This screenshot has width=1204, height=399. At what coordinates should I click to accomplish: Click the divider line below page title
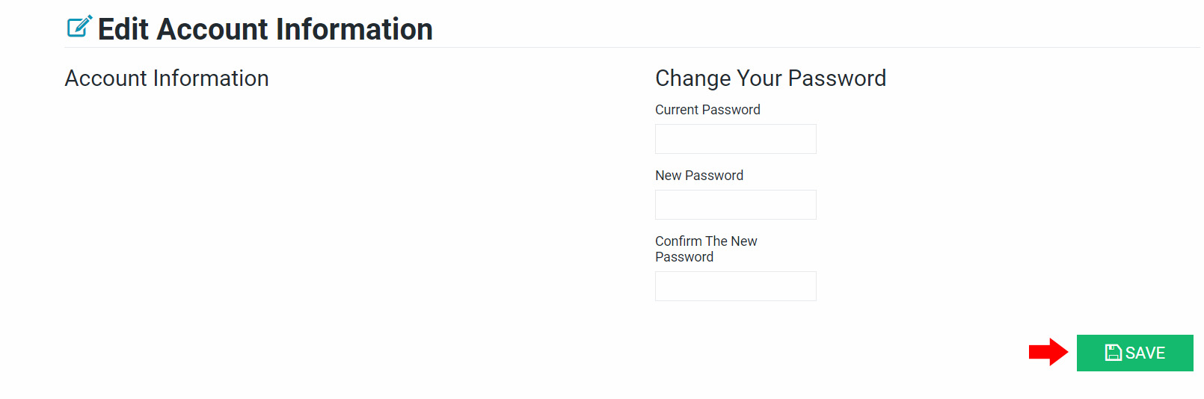click(x=632, y=47)
